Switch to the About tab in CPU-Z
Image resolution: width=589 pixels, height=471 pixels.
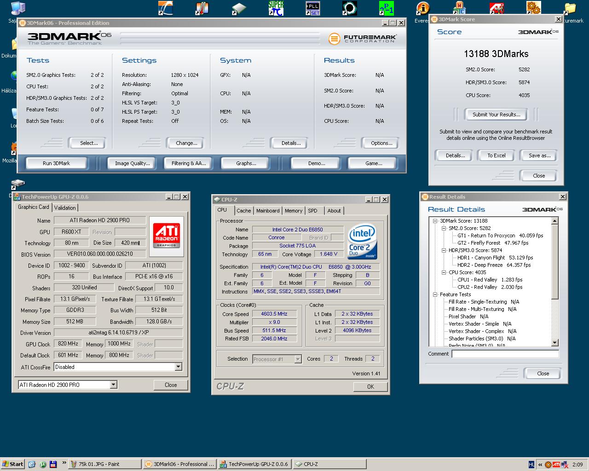pos(334,211)
